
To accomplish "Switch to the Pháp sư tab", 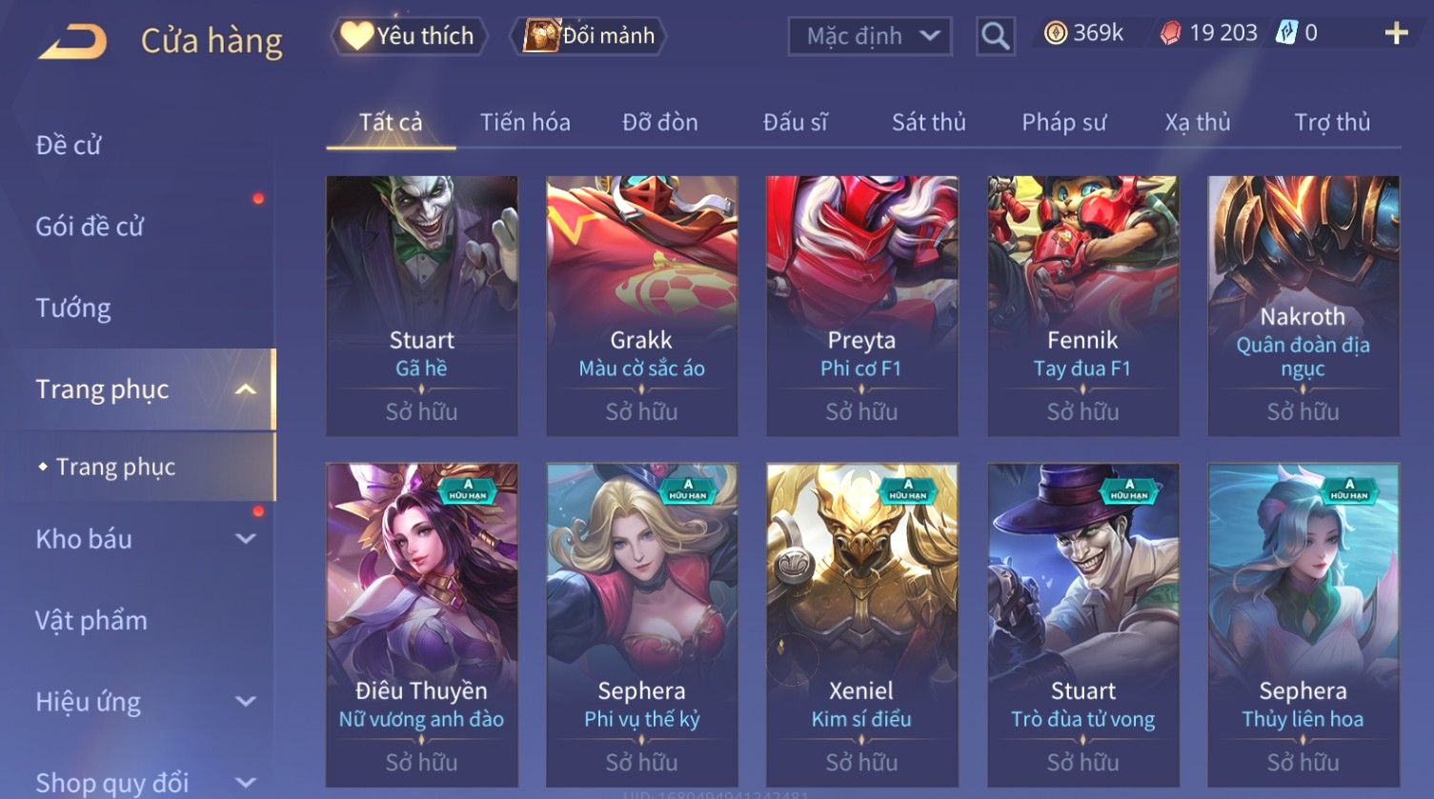I will point(1063,122).
